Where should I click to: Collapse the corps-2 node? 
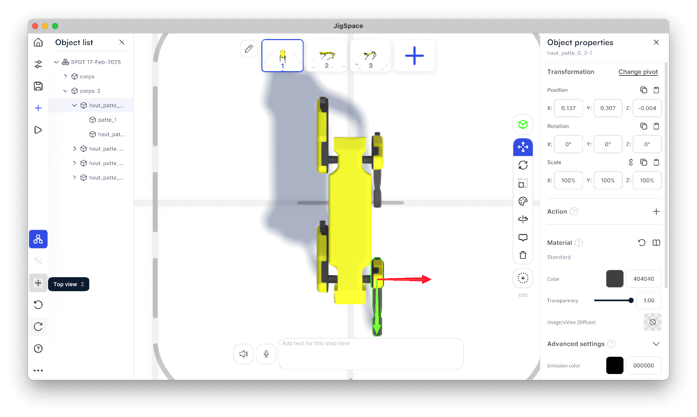66,91
